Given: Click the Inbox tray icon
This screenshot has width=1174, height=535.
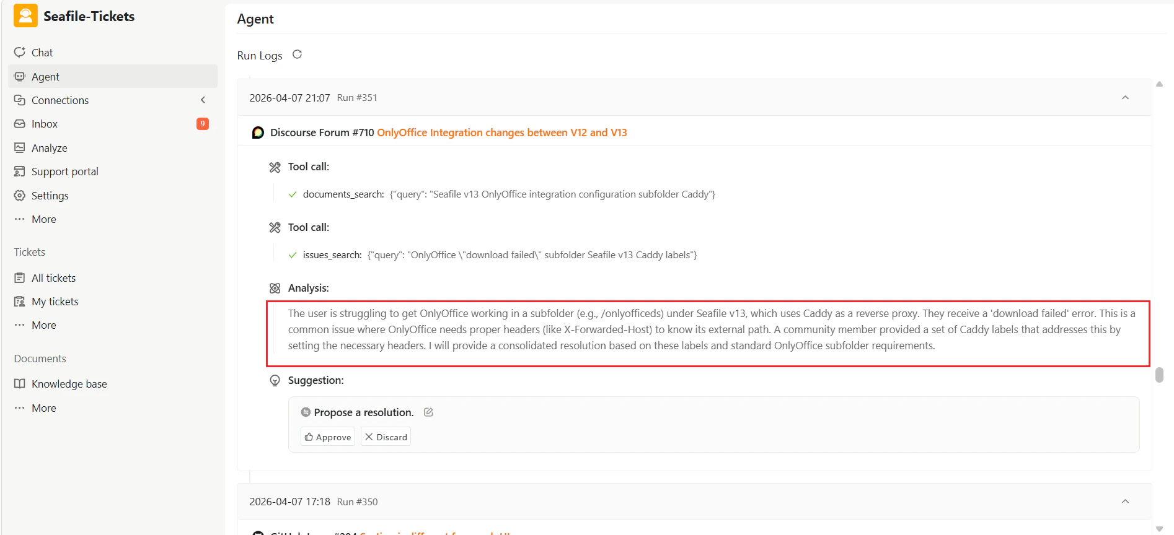Looking at the screenshot, I should click(20, 124).
